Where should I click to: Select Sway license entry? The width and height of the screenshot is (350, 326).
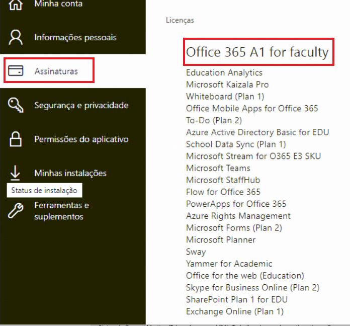pyautogui.click(x=196, y=252)
